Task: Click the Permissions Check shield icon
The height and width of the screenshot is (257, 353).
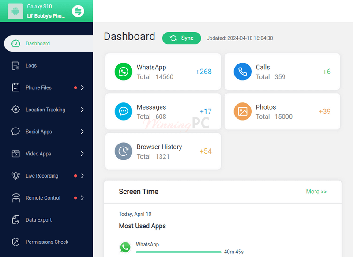Action: 15,242
